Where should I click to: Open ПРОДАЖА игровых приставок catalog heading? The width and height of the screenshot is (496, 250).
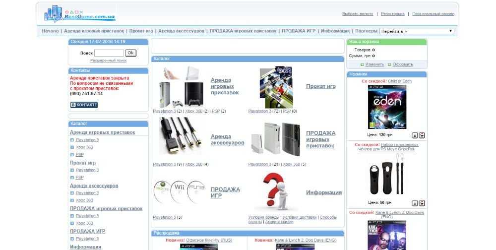(x=321, y=139)
